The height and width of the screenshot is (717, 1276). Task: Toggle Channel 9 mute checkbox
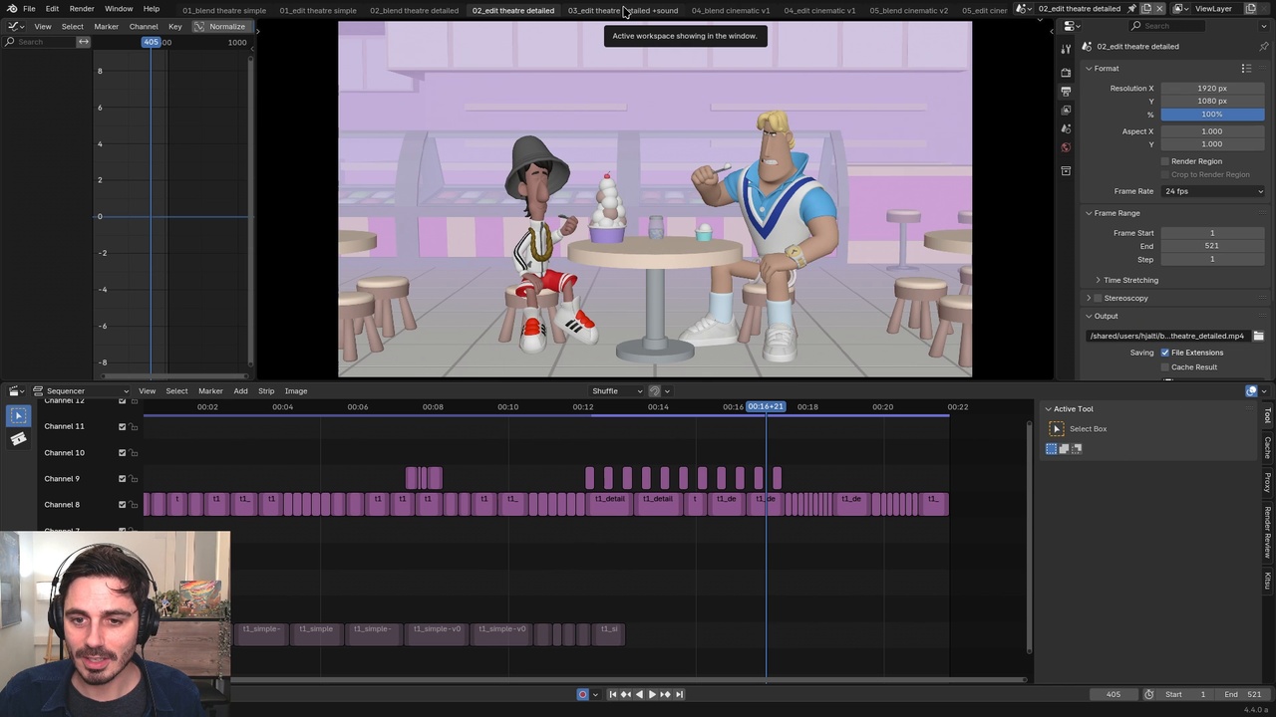pyautogui.click(x=123, y=479)
